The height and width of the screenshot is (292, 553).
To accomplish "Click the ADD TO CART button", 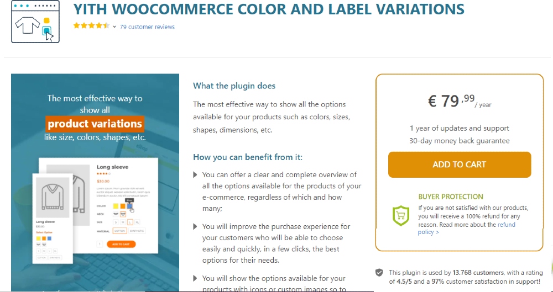I will [460, 164].
